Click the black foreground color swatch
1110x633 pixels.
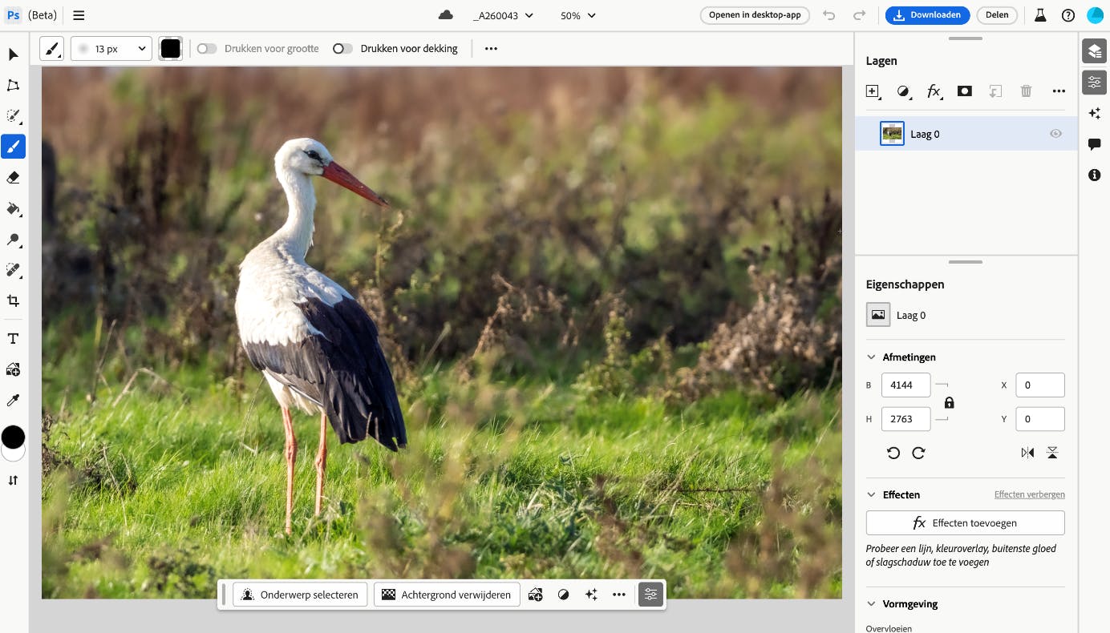(x=13, y=437)
